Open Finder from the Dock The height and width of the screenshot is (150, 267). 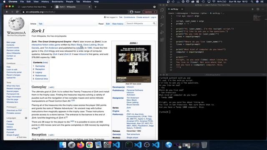point(63,145)
